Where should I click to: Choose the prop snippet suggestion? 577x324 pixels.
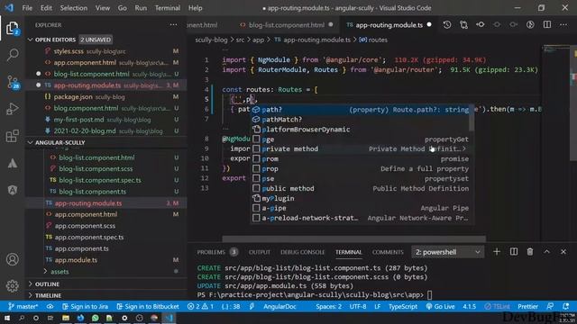click(361, 168)
